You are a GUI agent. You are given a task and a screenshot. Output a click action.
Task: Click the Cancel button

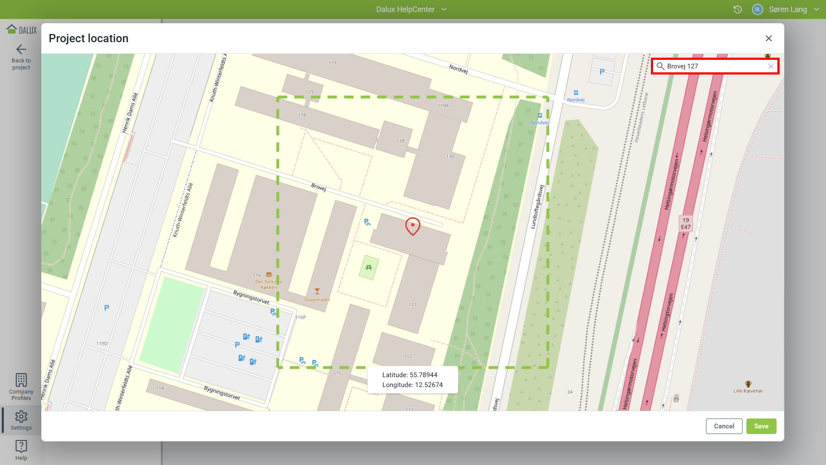pos(724,426)
